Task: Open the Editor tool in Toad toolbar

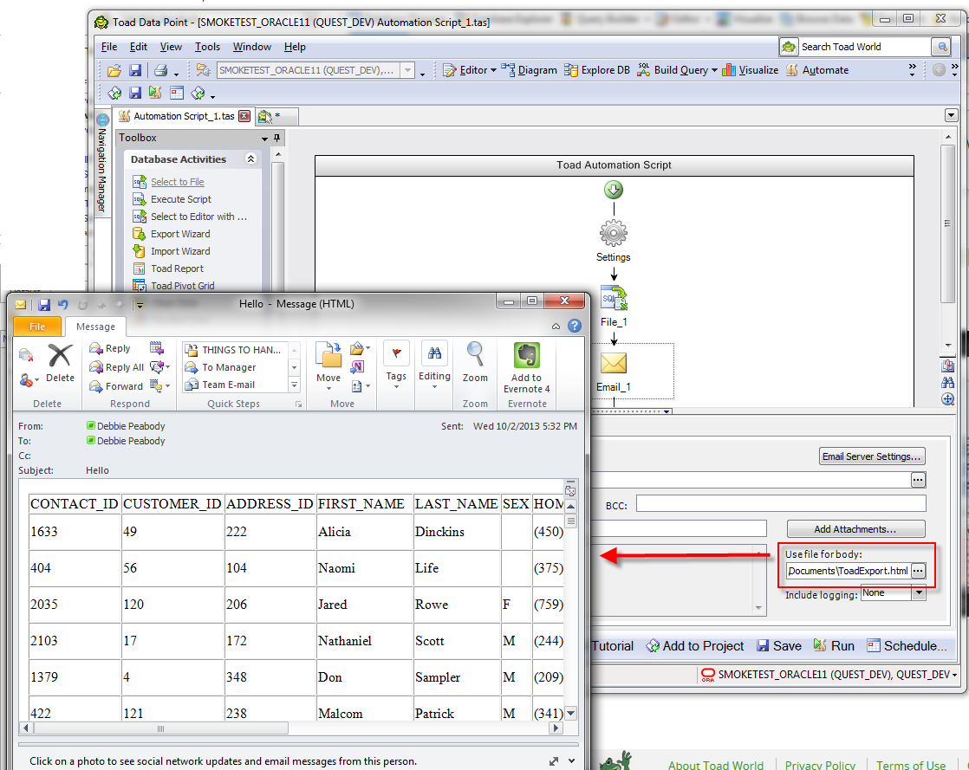Action: click(465, 70)
